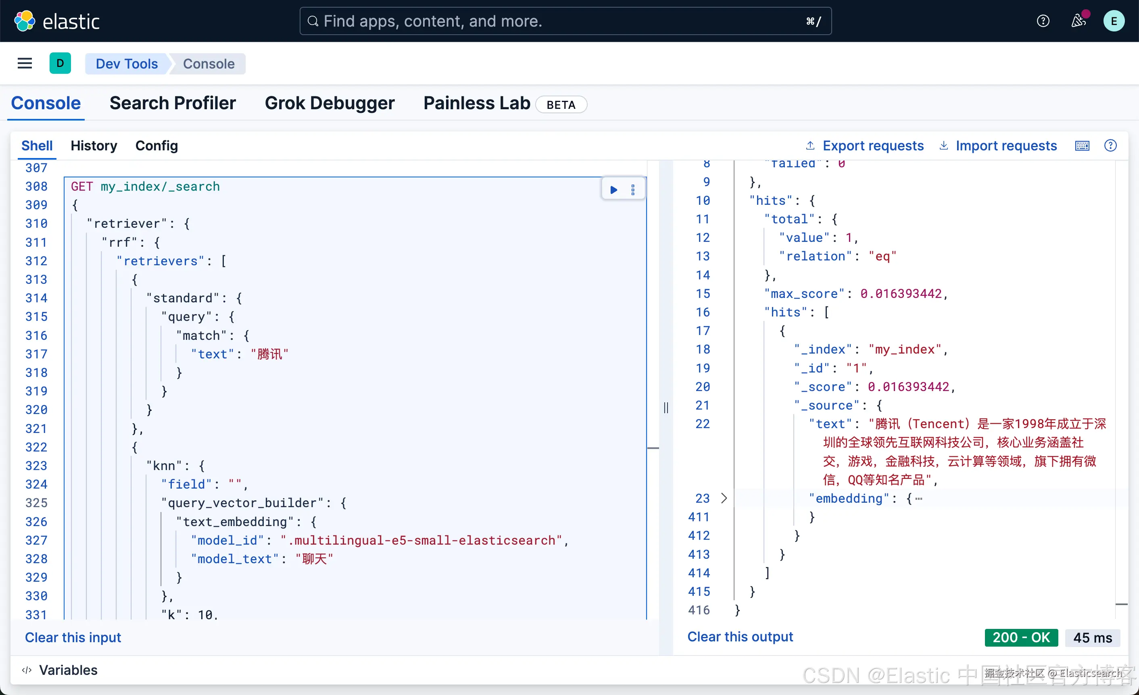1139x695 pixels.
Task: Open the hamburger navigation menu
Action: tap(25, 63)
